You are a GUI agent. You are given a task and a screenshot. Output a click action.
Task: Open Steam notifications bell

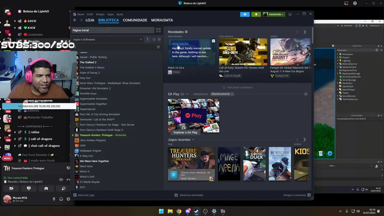coord(256,14)
